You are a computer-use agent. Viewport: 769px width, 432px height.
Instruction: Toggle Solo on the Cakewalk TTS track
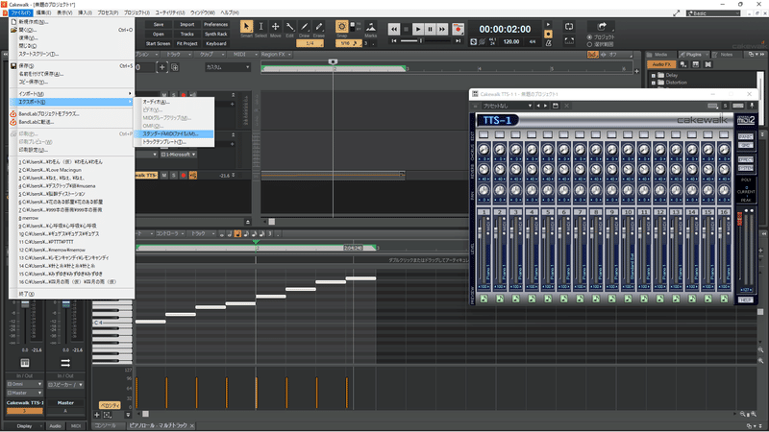pyautogui.click(x=174, y=175)
